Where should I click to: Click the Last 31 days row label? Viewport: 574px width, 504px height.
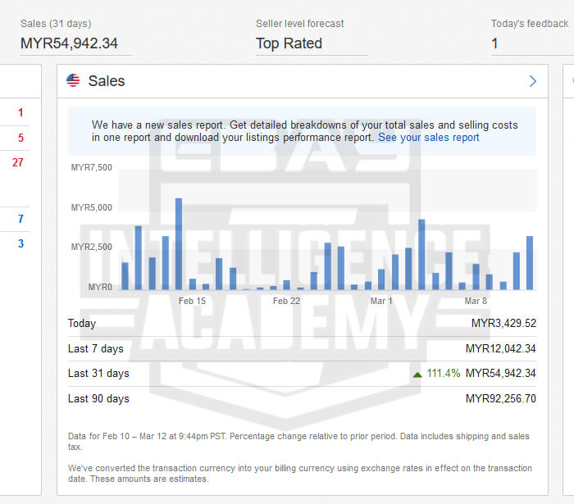[x=98, y=374]
